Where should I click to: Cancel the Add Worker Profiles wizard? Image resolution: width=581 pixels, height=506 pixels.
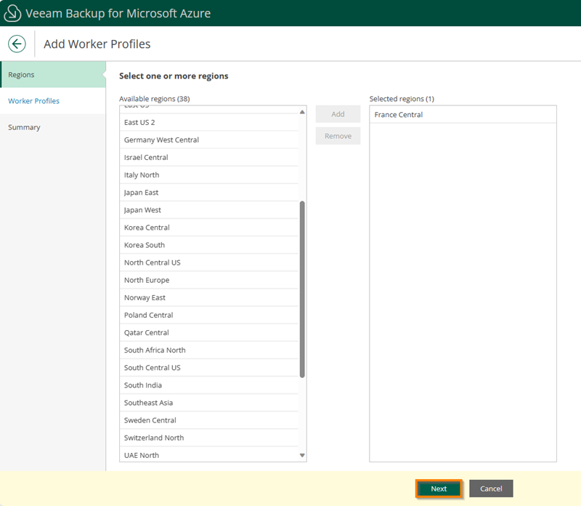click(x=491, y=489)
